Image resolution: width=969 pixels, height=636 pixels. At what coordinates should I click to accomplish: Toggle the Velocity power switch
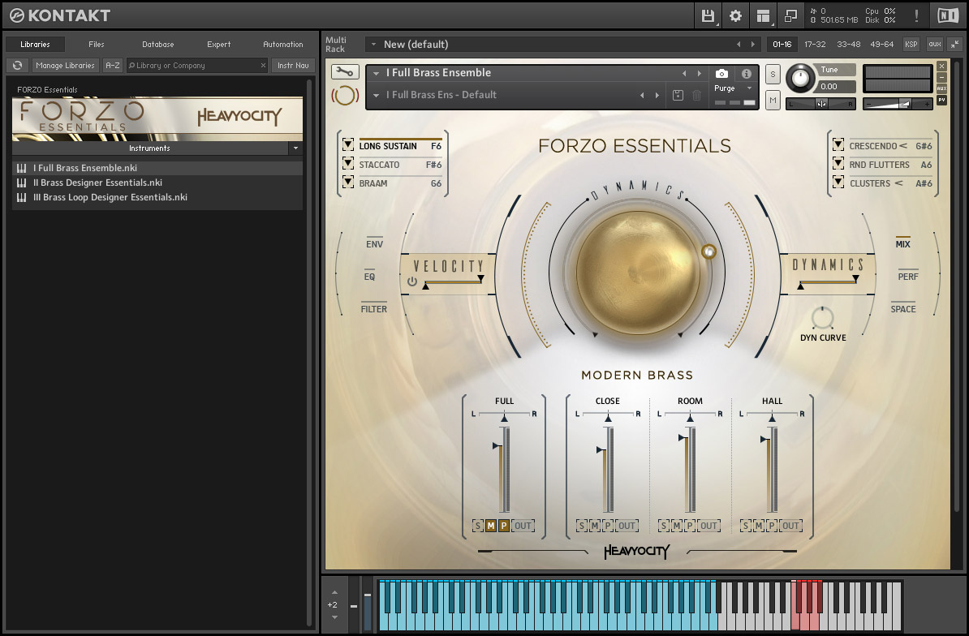[412, 281]
